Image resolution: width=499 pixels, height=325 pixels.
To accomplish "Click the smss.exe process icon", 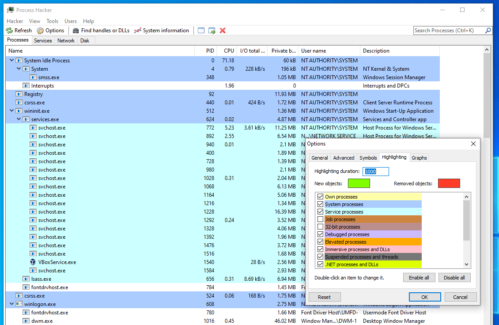I will (x=33, y=77).
